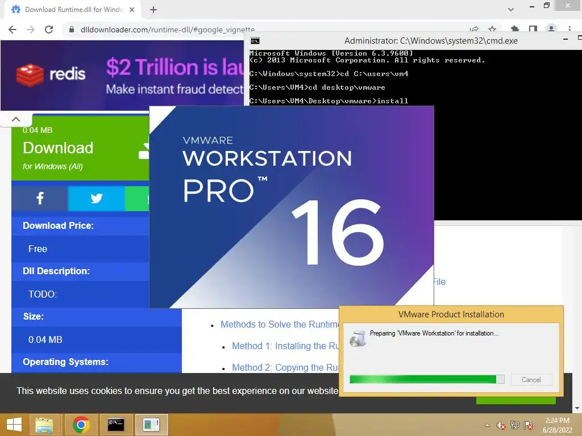Screen dimensions: 582x436
Task: Share on Facebook icon
Action: pyautogui.click(x=40, y=199)
